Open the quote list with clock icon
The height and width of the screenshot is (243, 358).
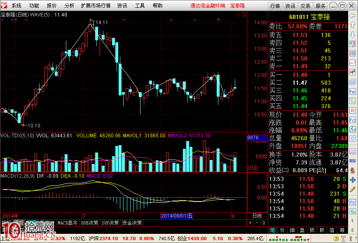353,44
